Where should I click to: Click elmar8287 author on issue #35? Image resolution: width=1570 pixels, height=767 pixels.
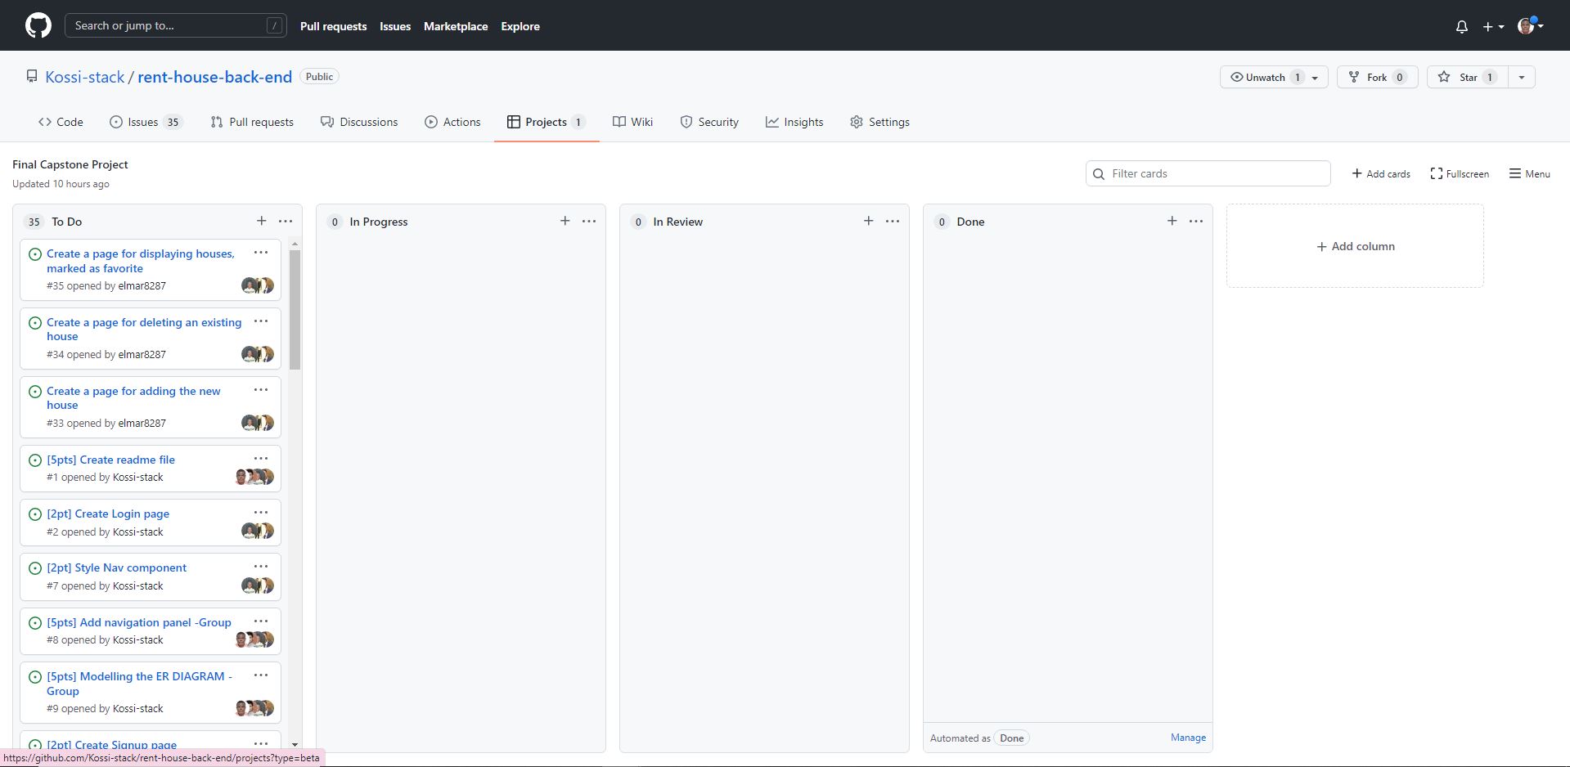(x=142, y=286)
